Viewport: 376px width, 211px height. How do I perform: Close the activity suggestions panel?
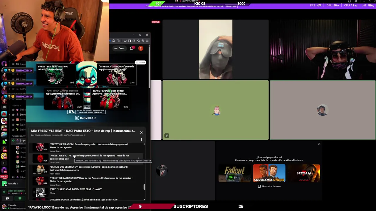pyautogui.click(x=319, y=144)
